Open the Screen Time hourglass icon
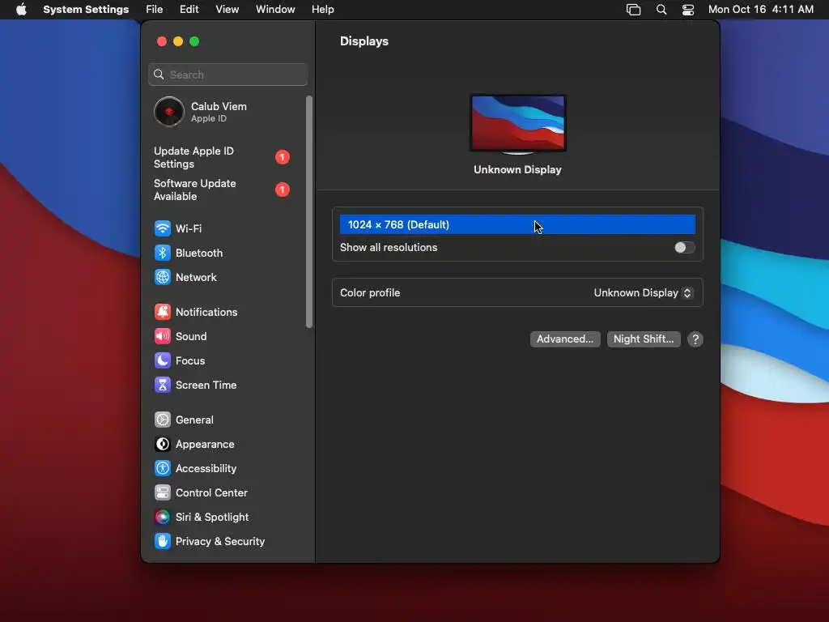The image size is (829, 622). [x=162, y=385]
